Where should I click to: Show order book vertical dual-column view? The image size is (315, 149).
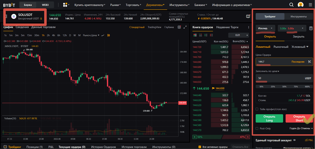[x=200, y=35]
